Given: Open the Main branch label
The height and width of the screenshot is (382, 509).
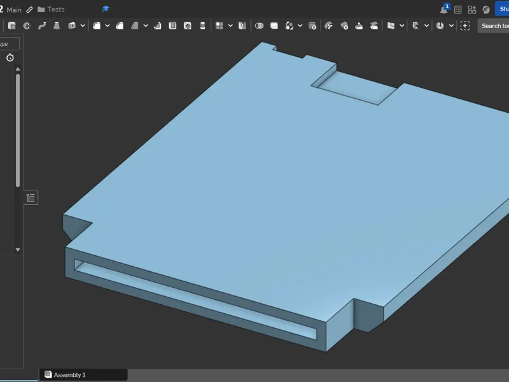Looking at the screenshot, I should pos(14,10).
